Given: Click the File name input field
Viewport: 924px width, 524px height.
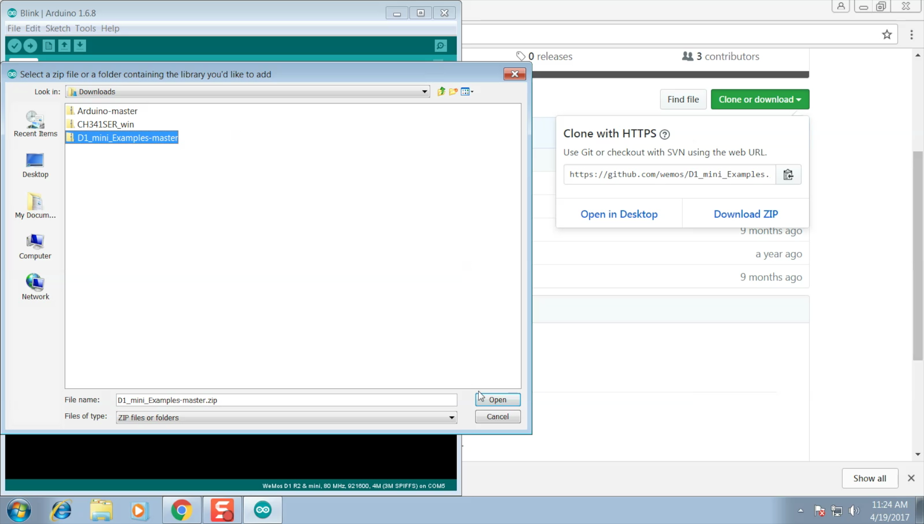Looking at the screenshot, I should pyautogui.click(x=286, y=400).
